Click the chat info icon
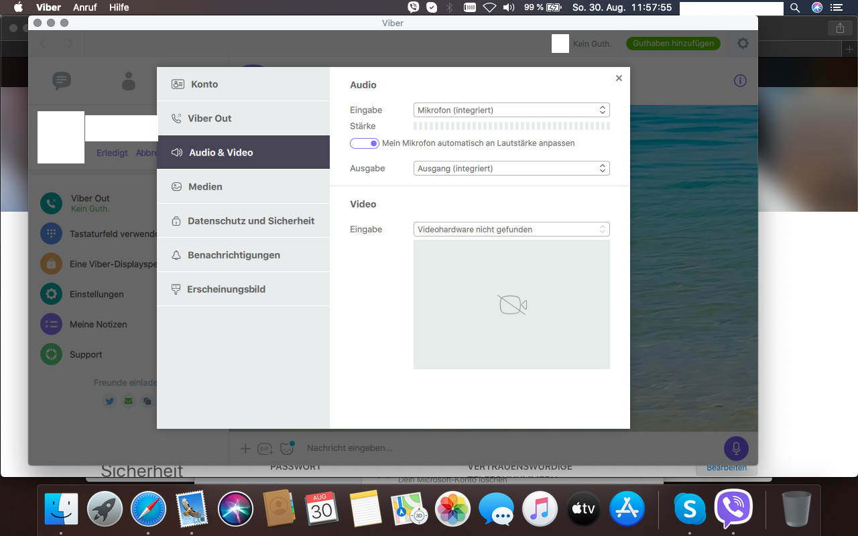Image resolution: width=858 pixels, height=536 pixels. (740, 81)
